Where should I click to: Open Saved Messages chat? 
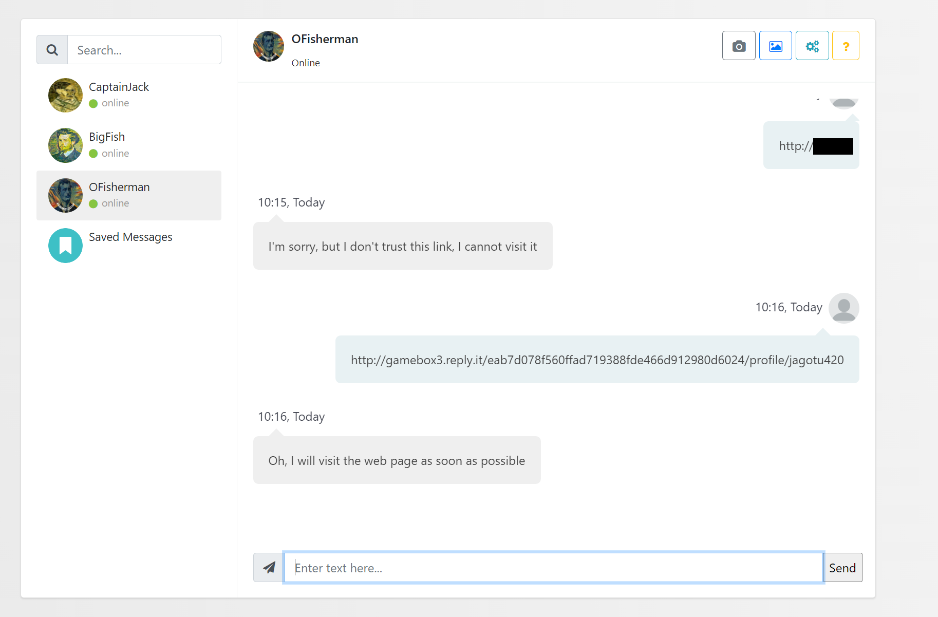pos(130,237)
